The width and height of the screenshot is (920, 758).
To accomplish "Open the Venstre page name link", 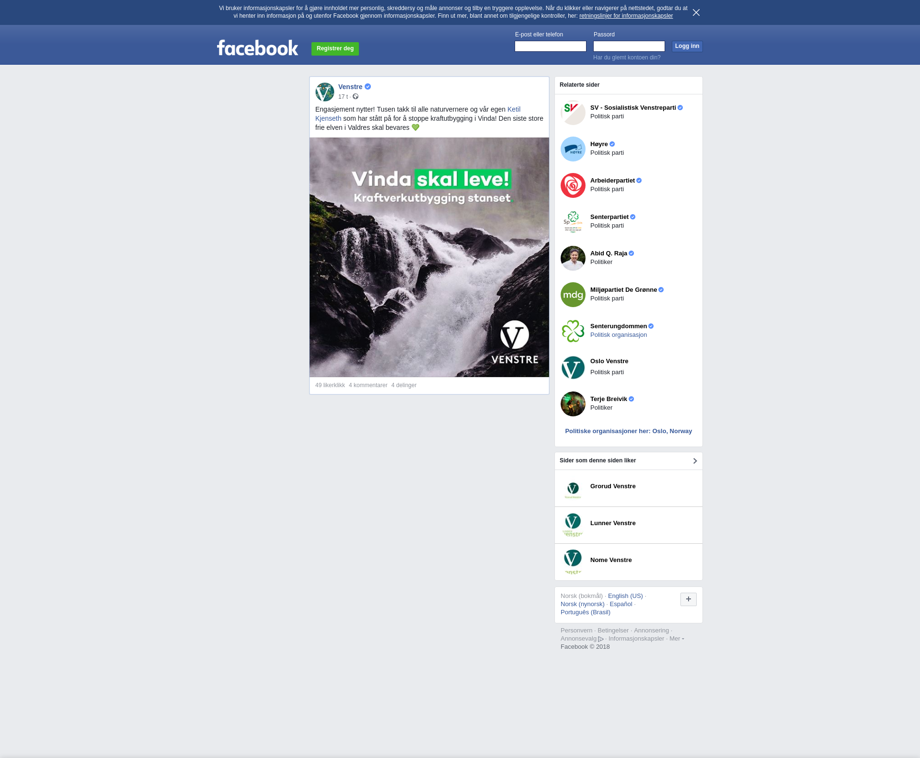I will tap(350, 87).
